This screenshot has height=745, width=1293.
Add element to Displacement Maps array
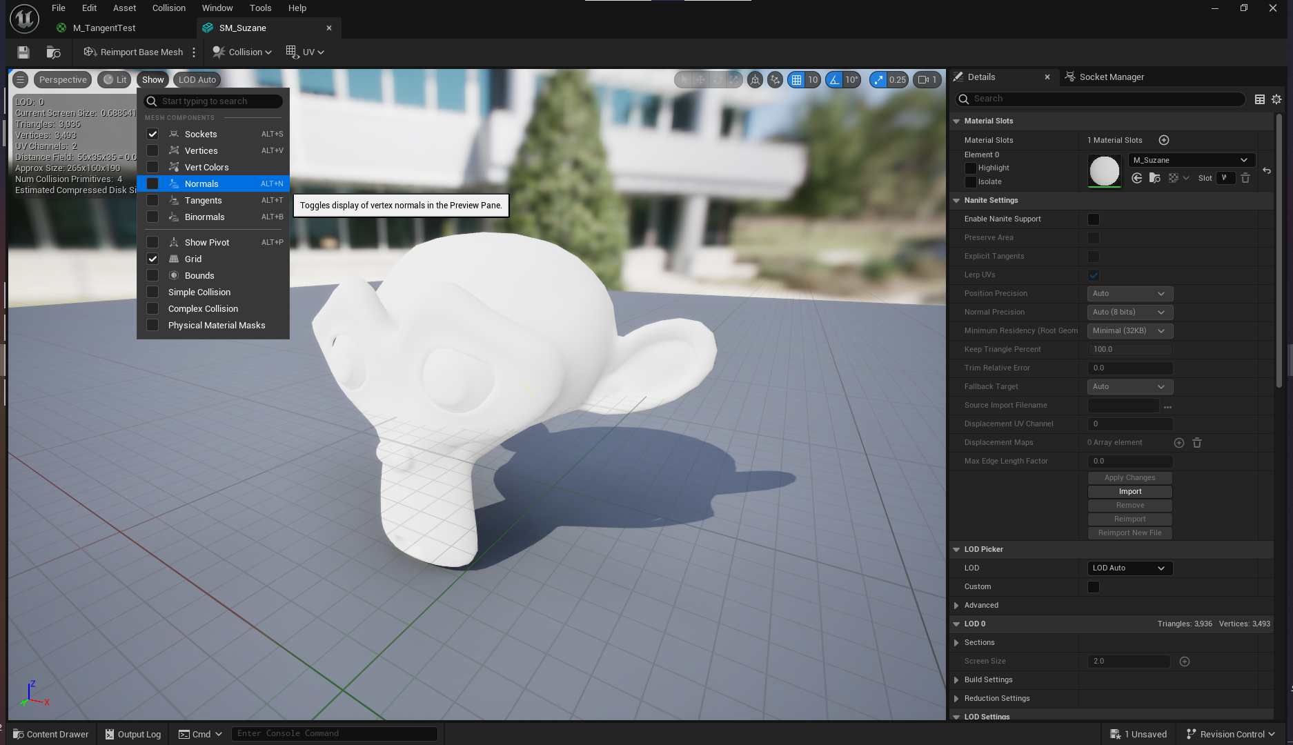tap(1179, 443)
